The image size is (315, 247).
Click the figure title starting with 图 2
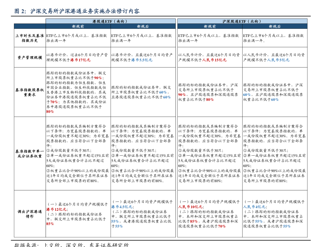[77, 11]
